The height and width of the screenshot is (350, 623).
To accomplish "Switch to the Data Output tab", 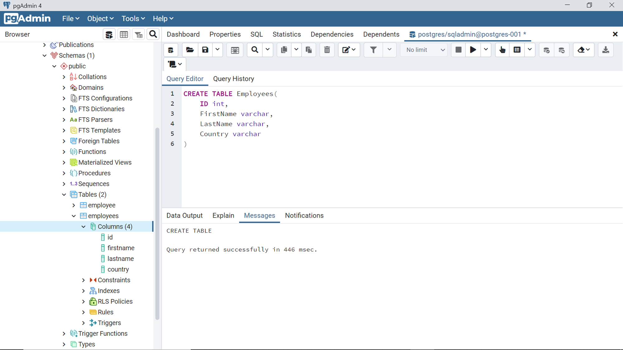I will (184, 216).
